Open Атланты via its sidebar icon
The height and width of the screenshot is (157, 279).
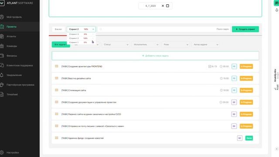point(2,36)
